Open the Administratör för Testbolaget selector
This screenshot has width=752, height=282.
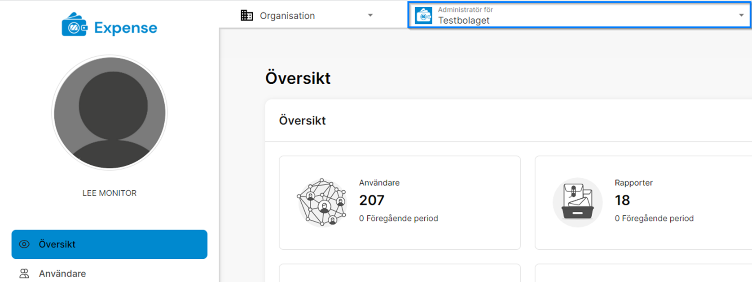click(x=579, y=16)
